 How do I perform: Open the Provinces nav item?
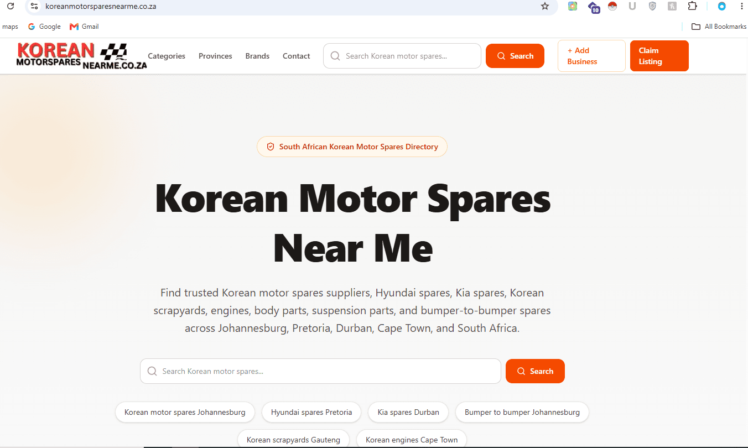(x=215, y=56)
